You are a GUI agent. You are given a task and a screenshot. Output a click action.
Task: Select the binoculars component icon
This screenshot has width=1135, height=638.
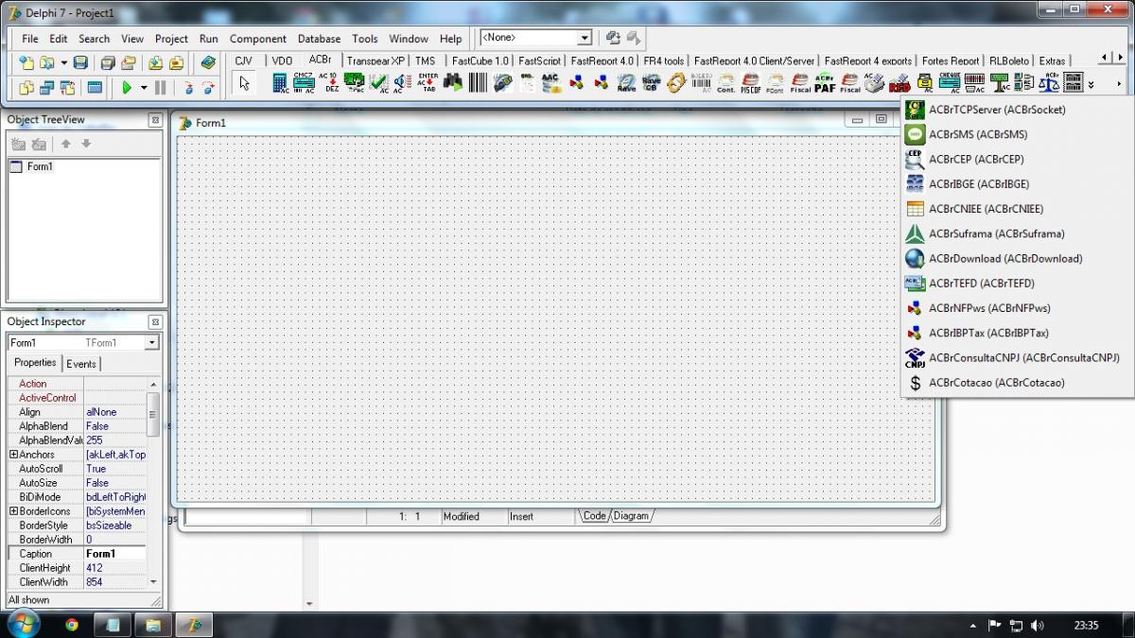click(453, 83)
